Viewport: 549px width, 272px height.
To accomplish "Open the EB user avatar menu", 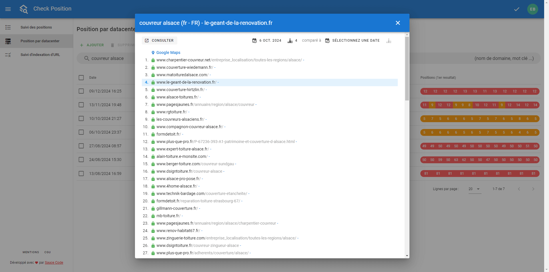I will click(x=533, y=9).
